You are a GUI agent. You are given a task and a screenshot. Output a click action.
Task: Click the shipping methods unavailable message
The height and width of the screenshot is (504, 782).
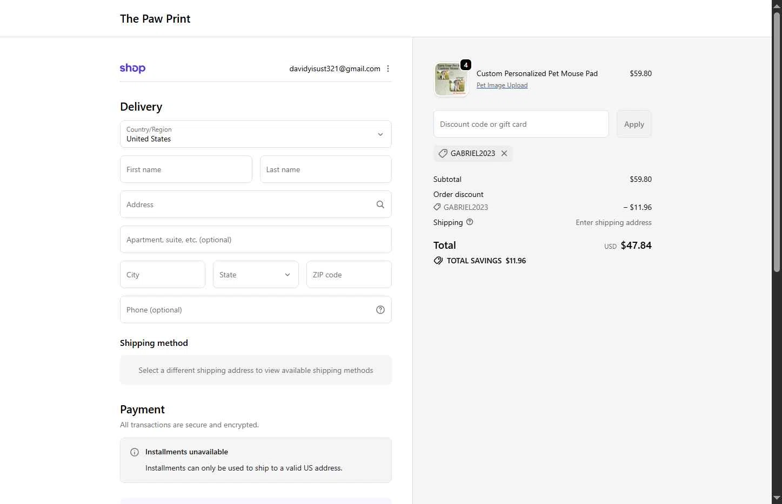pos(256,370)
